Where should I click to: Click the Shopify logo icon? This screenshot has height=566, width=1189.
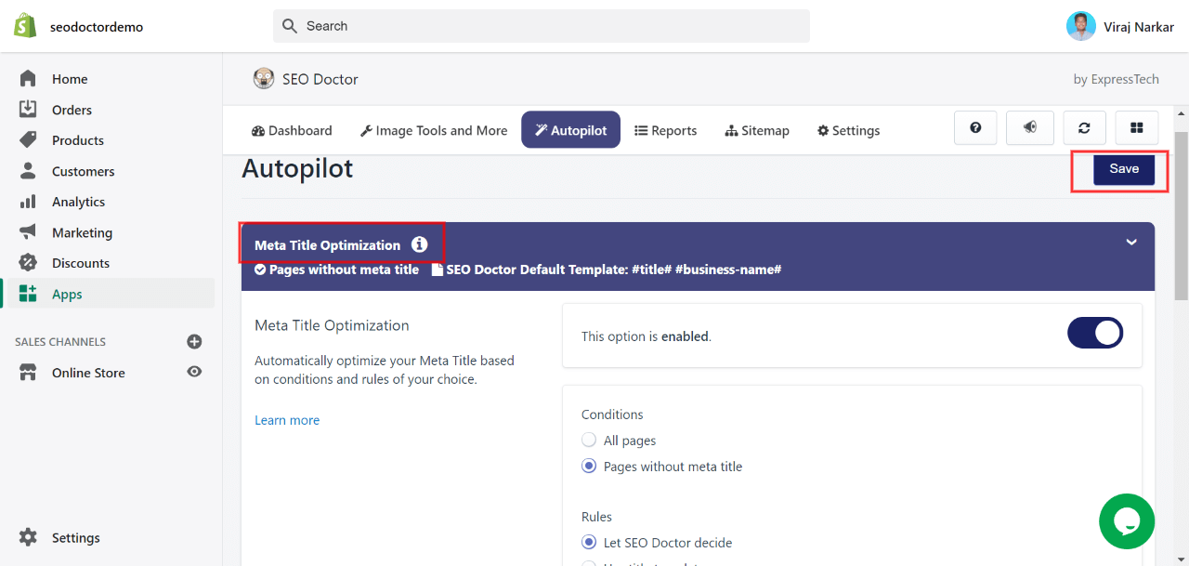click(x=25, y=26)
